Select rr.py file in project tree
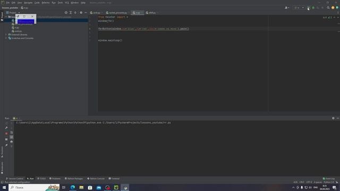Screen dimensions: 340x191 (15, 28)
